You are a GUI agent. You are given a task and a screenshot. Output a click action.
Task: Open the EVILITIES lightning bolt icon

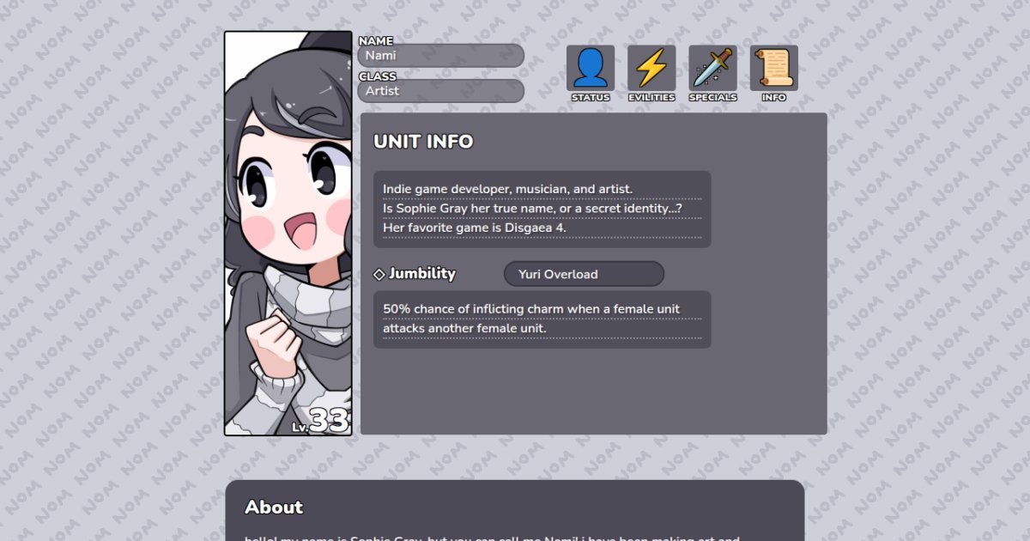click(x=651, y=68)
